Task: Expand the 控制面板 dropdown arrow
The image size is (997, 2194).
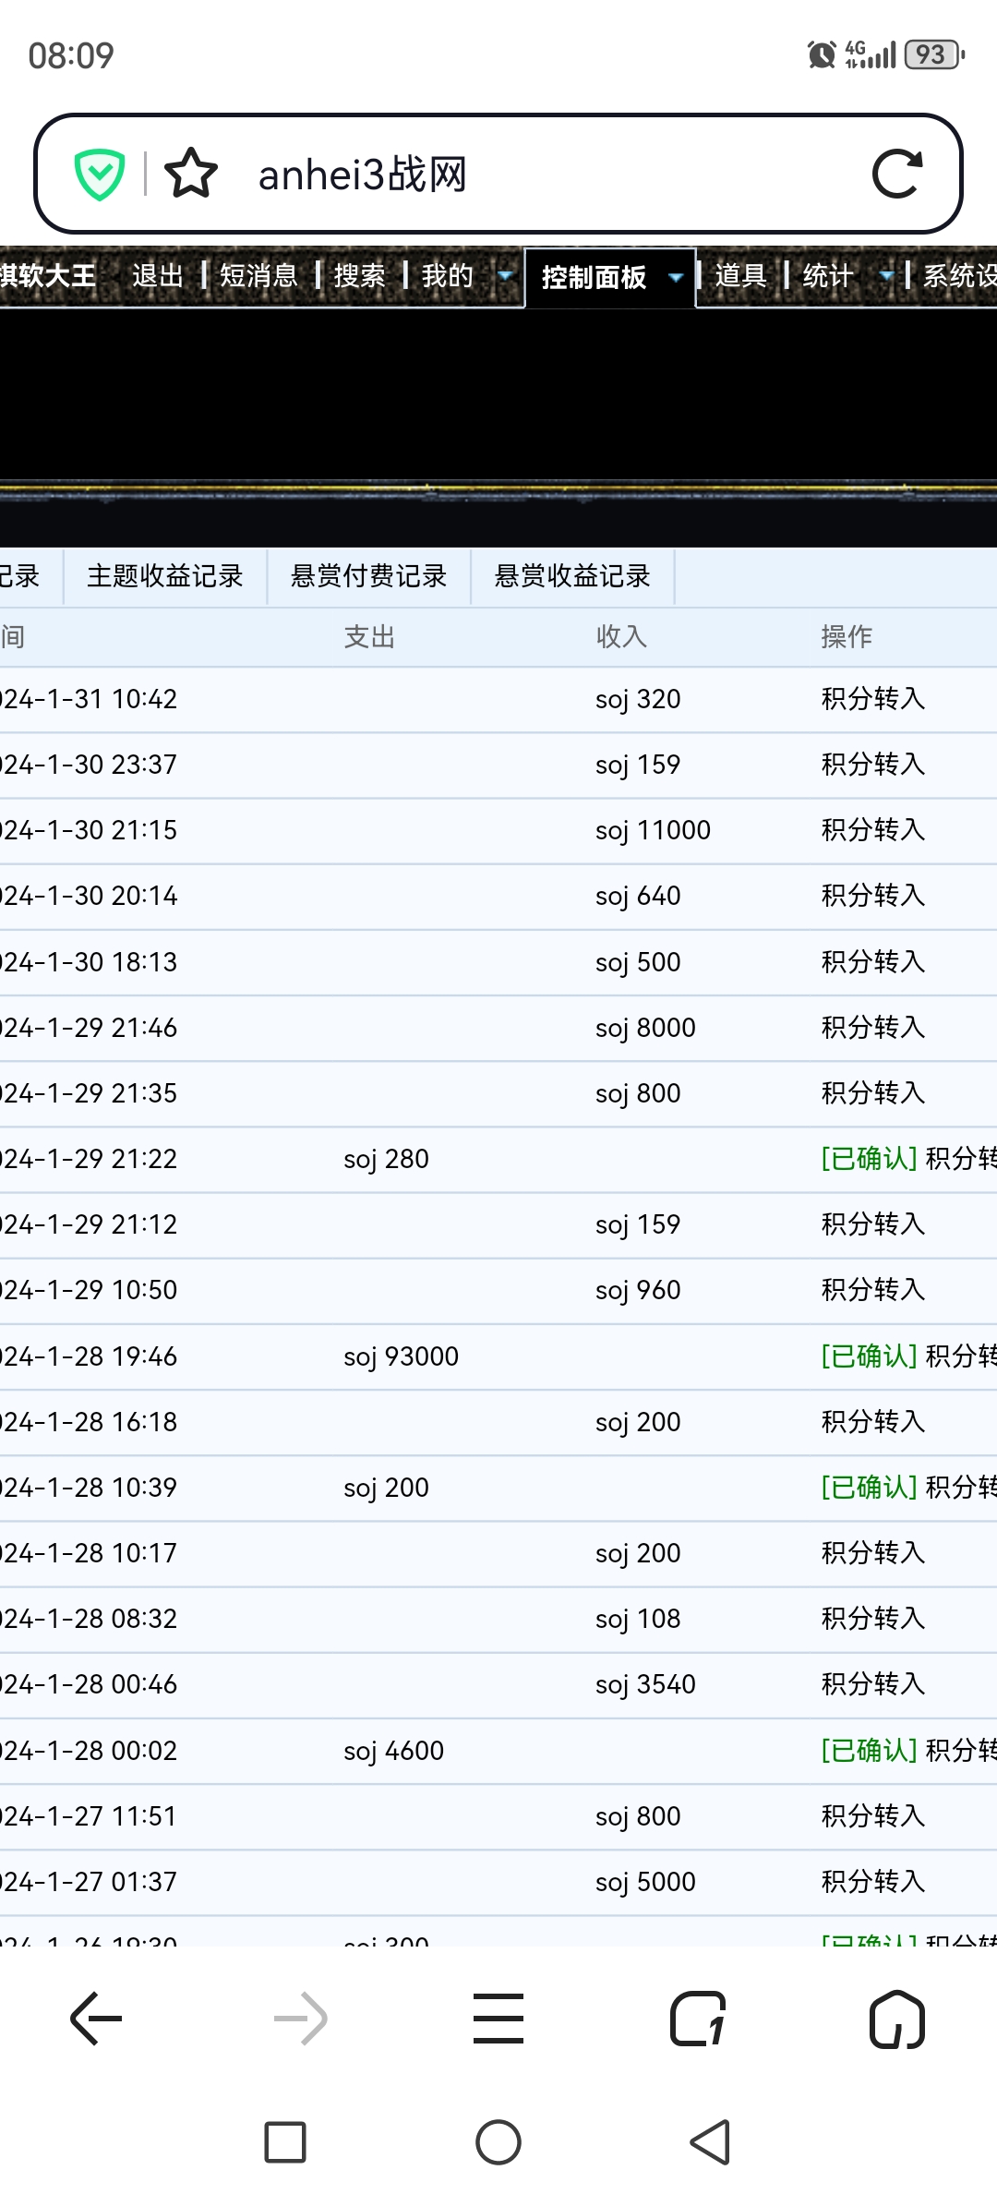Action: click(x=676, y=277)
